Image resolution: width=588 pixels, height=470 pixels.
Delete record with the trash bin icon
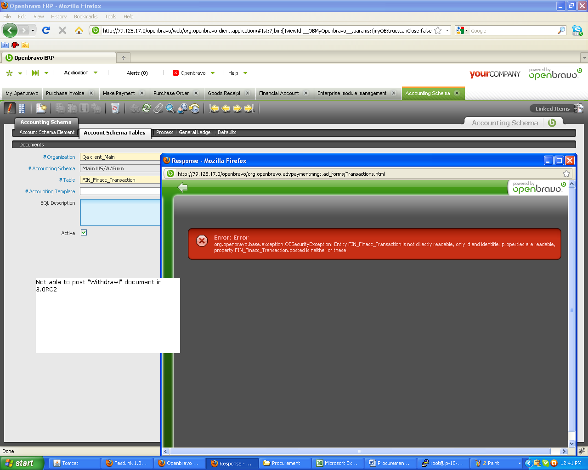point(115,108)
